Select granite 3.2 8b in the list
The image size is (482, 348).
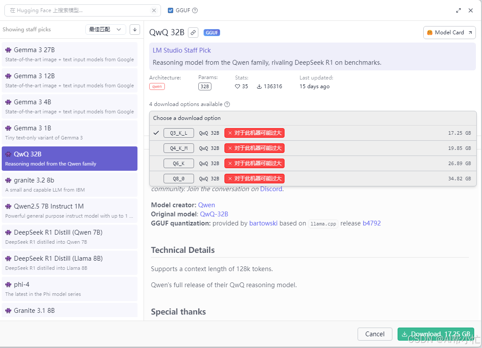(70, 185)
